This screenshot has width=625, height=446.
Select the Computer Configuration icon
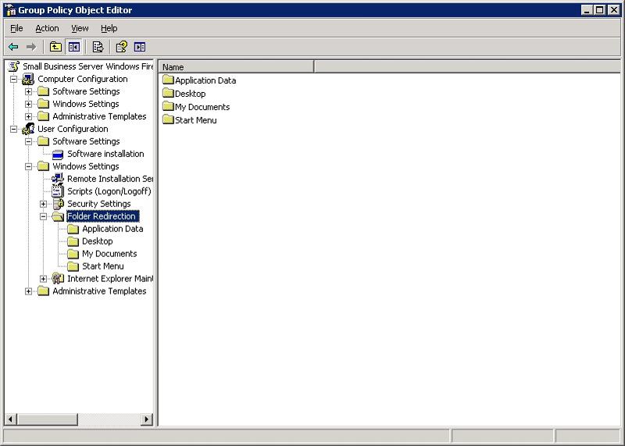pos(28,79)
